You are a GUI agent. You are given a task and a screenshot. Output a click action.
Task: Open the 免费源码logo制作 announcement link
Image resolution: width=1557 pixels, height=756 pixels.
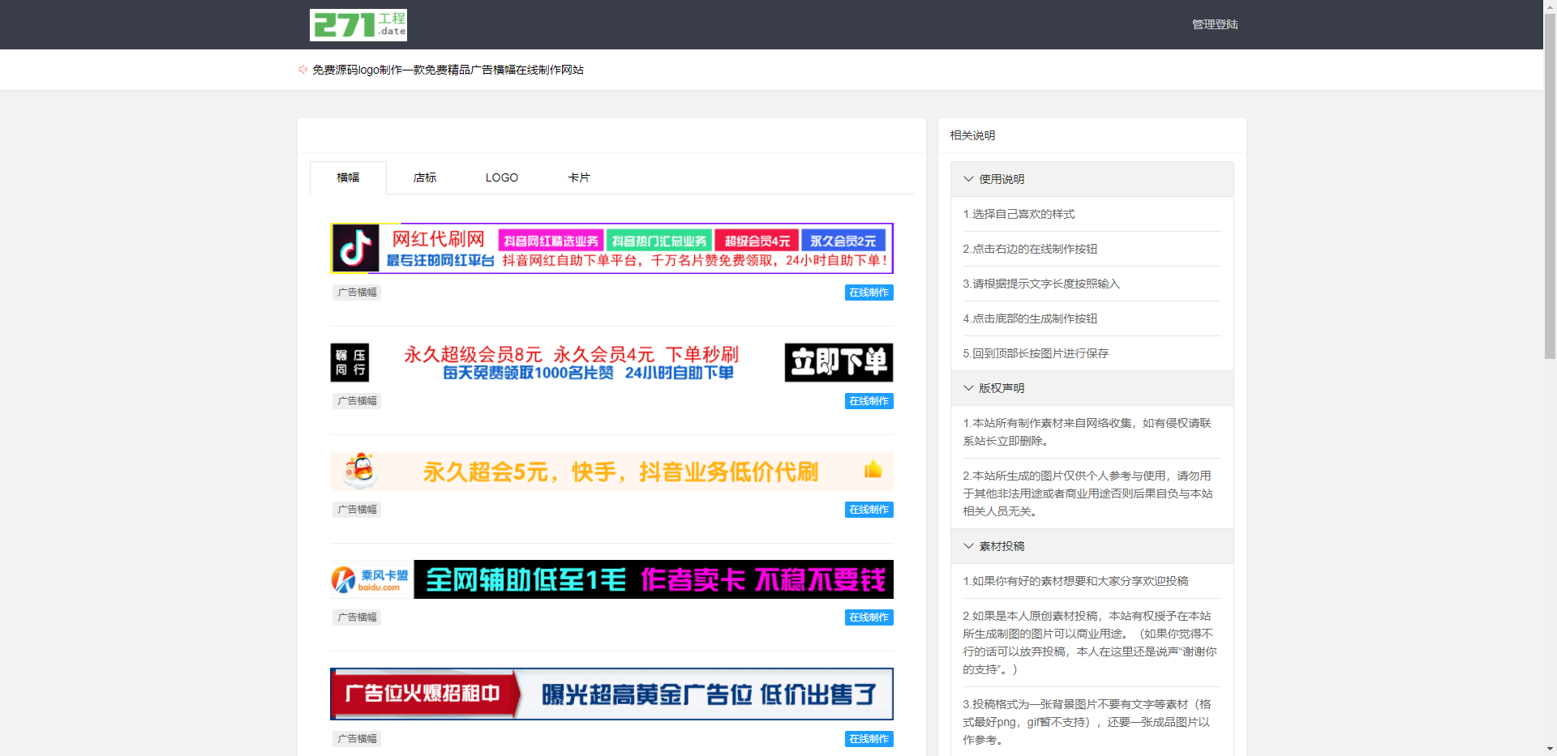pyautogui.click(x=448, y=70)
